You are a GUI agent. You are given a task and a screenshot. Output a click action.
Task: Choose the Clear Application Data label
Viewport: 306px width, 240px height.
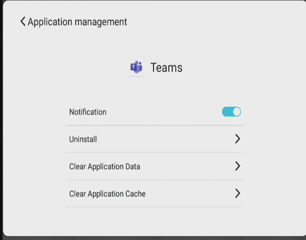pyautogui.click(x=105, y=167)
